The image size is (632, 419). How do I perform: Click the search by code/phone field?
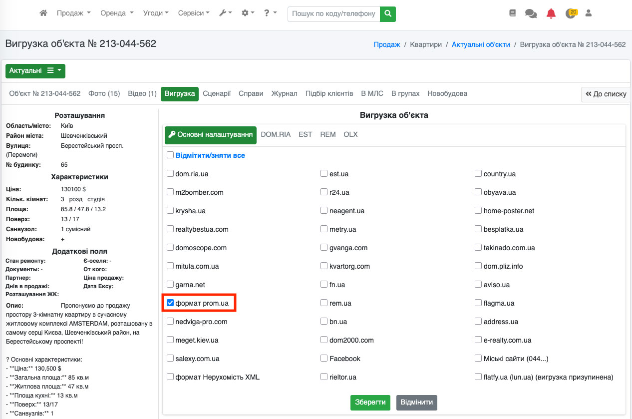(x=333, y=13)
